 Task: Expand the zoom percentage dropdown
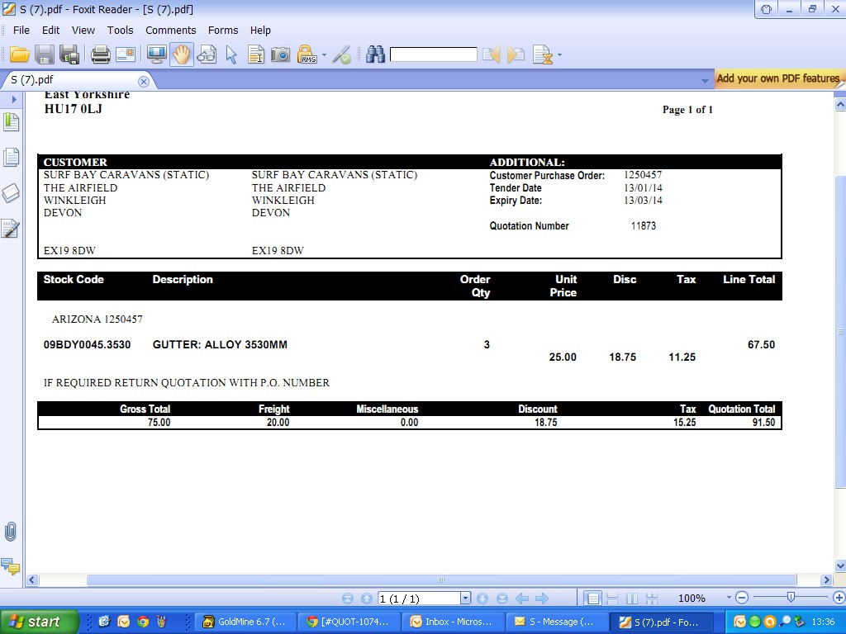[x=729, y=599]
